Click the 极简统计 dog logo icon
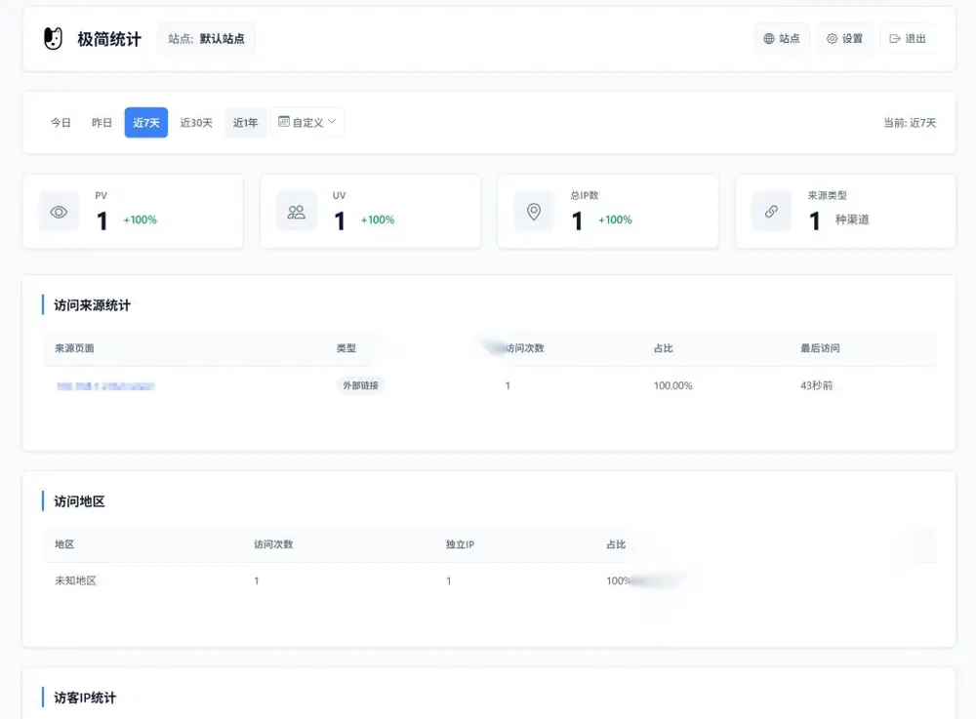 (54, 39)
